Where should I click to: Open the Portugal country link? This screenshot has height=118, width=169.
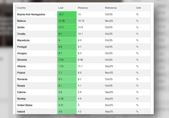pos(22,47)
